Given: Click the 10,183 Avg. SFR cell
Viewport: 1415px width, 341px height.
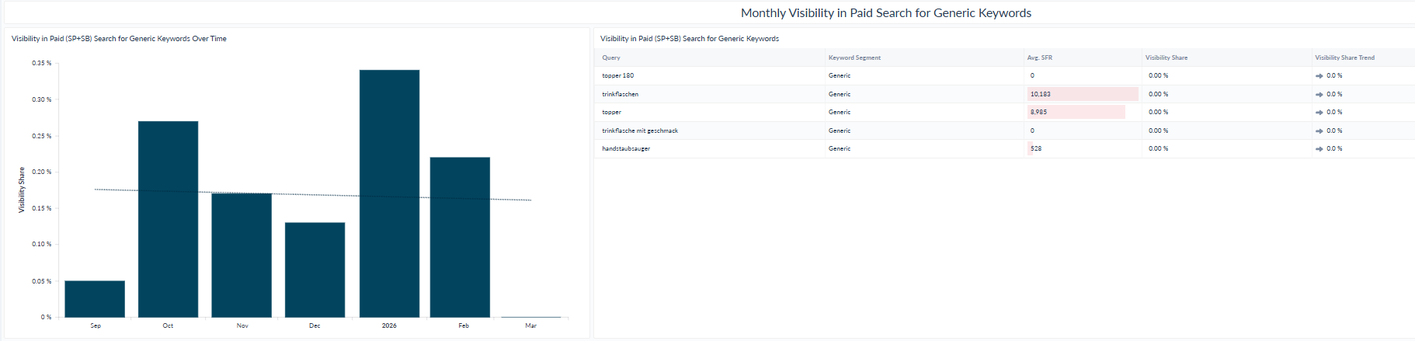Looking at the screenshot, I should [x=1083, y=94].
